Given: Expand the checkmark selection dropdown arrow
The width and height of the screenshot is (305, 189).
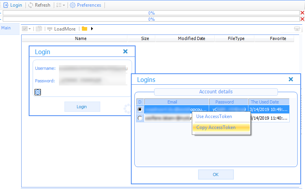Looking at the screenshot, I should pyautogui.click(x=30, y=29).
